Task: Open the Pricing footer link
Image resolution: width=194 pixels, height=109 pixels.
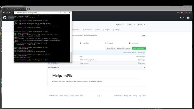Action: 126,96
